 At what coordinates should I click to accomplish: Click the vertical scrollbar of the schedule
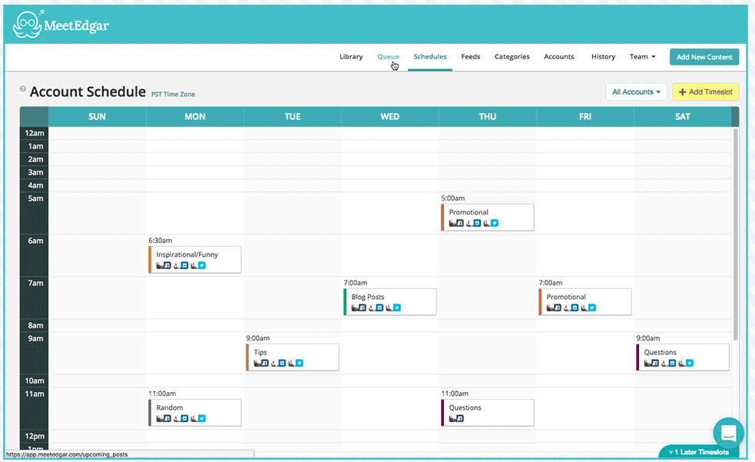(735, 234)
